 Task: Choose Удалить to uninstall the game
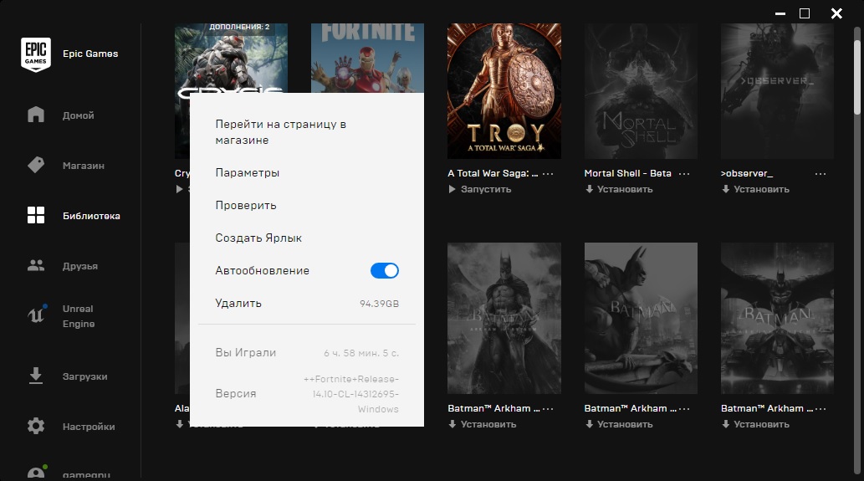[238, 303]
